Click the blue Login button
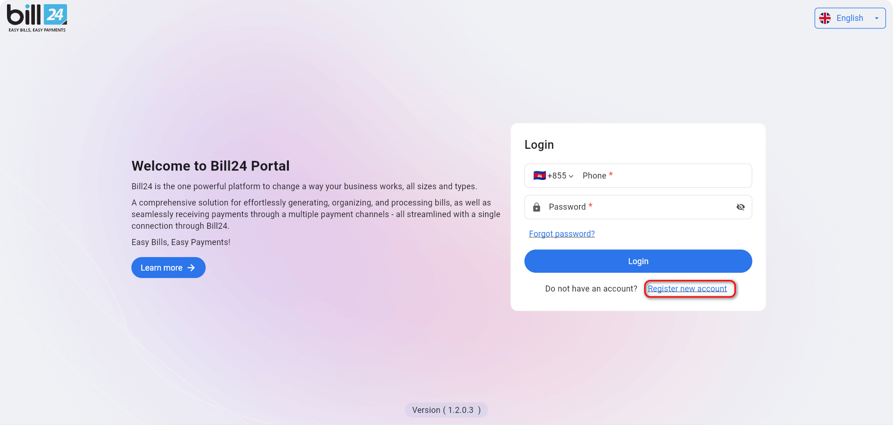The image size is (893, 425). point(638,261)
